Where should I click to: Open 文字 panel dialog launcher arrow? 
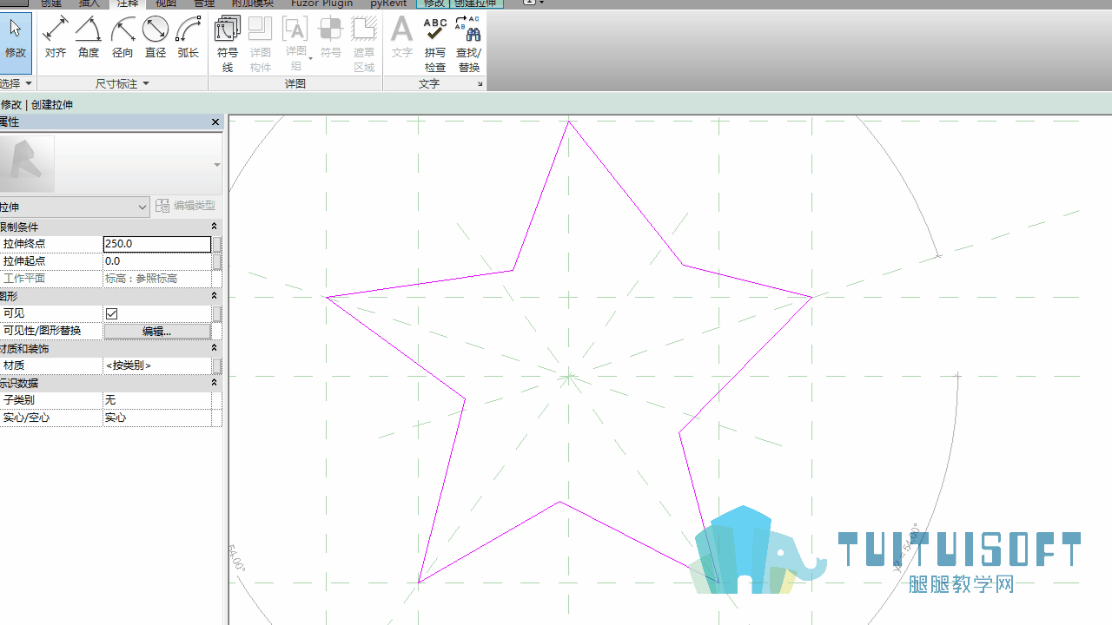coord(480,84)
